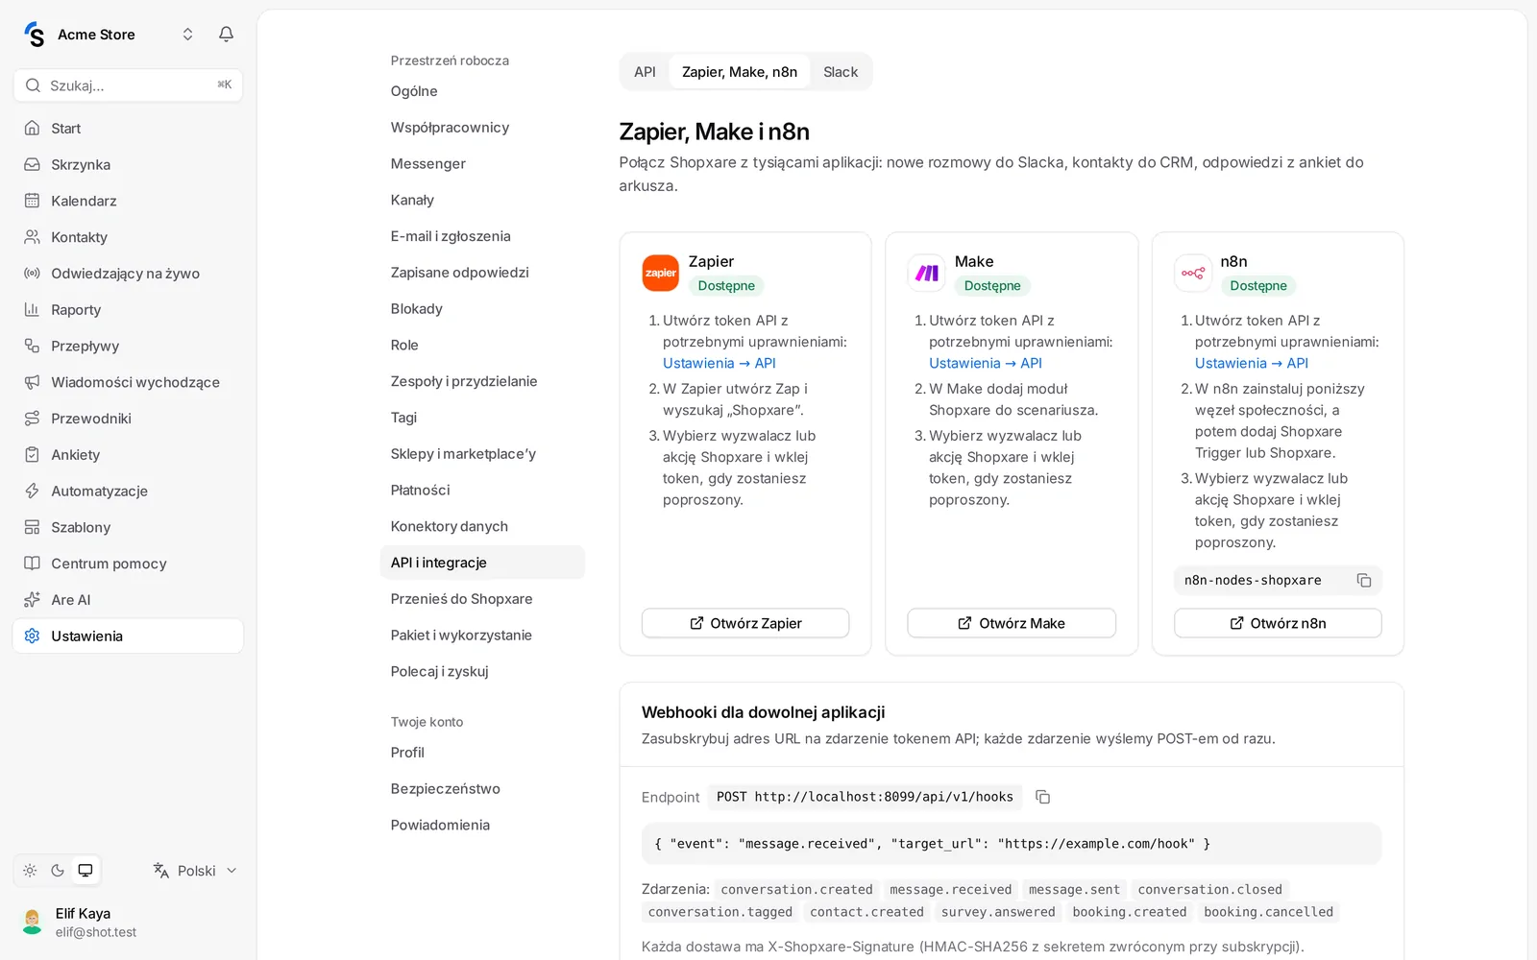The image size is (1537, 960).
Task: Open the Polski language dropdown
Action: coord(195,871)
